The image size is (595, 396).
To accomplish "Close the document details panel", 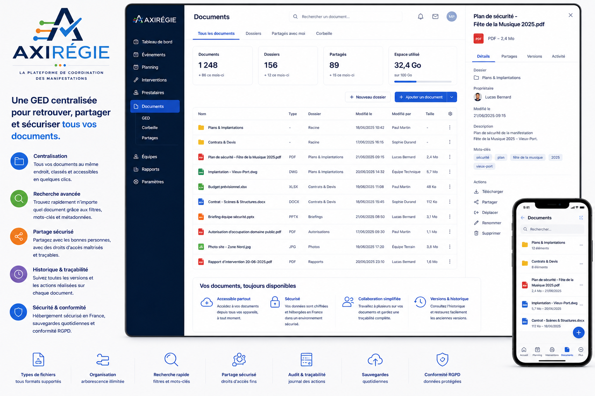I will point(571,15).
